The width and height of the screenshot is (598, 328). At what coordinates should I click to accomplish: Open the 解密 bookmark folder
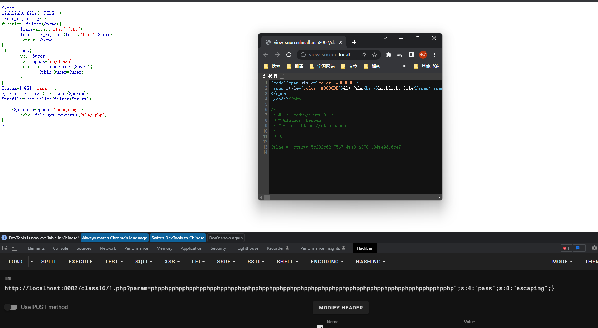click(x=372, y=66)
